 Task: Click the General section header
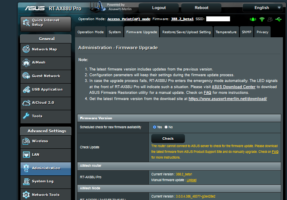click(46, 39)
